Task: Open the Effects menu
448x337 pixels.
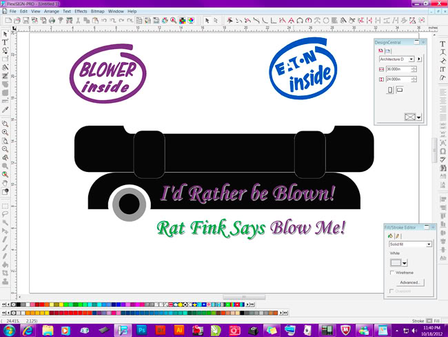Action: pos(81,12)
